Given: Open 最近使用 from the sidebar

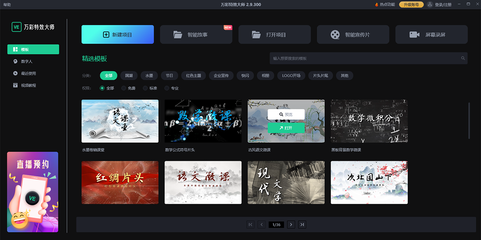Looking at the screenshot, I should point(26,73).
